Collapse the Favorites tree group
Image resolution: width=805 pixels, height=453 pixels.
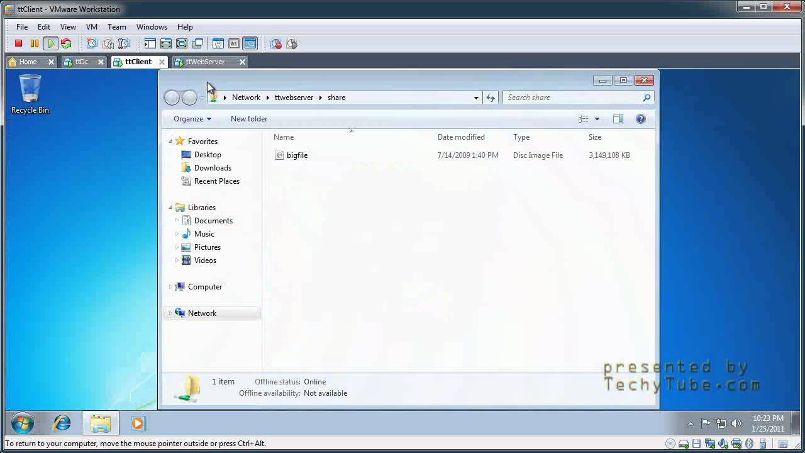pos(170,142)
